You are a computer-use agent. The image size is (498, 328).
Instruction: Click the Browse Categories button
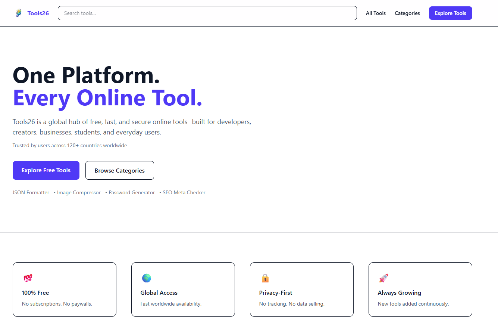119,170
